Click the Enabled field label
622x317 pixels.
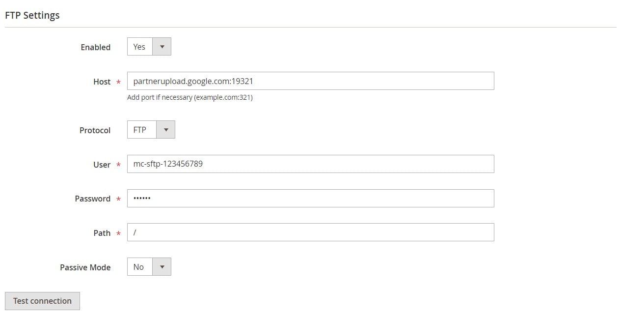click(96, 47)
